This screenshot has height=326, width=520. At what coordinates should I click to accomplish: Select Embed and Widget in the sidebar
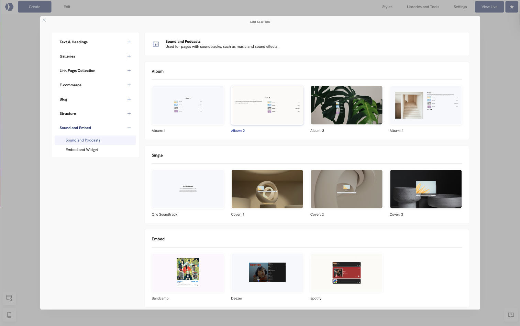pyautogui.click(x=82, y=150)
